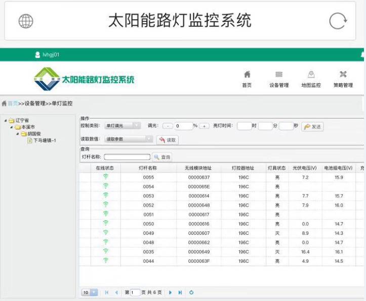The height and width of the screenshot is (301, 366).
Task: Click wifi status icon for pole 0035
Action: coord(106,251)
